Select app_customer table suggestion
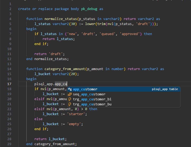This screenshot has height=147, width=191. pyautogui.click(x=124, y=89)
